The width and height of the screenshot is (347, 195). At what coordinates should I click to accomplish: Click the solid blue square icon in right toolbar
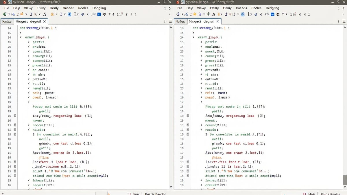272,14
